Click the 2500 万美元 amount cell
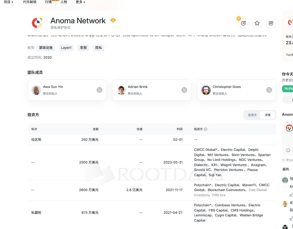 (89, 162)
